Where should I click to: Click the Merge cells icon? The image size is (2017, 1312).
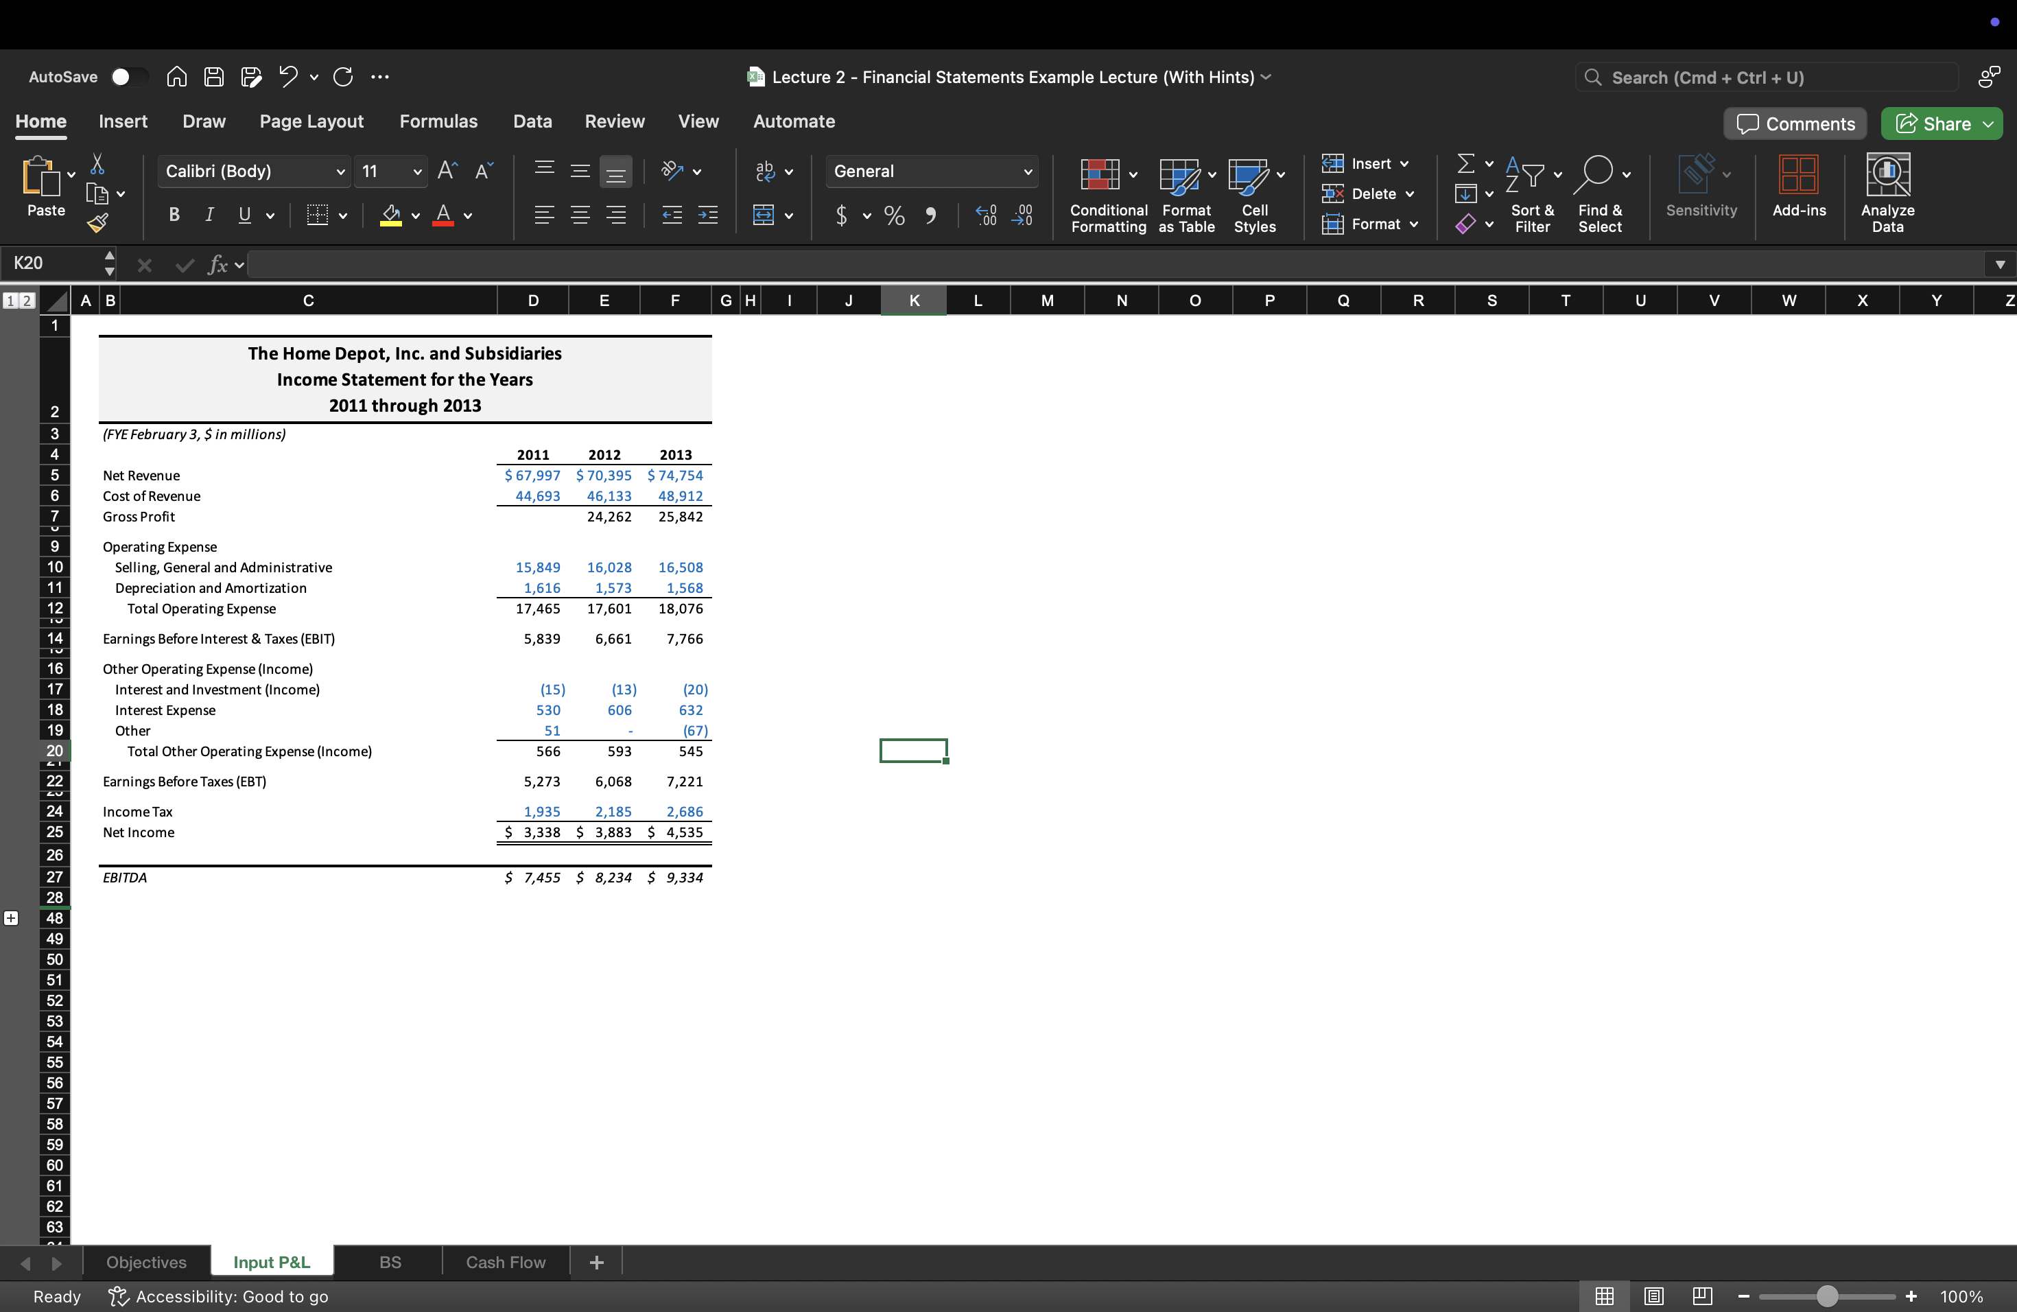tap(764, 215)
